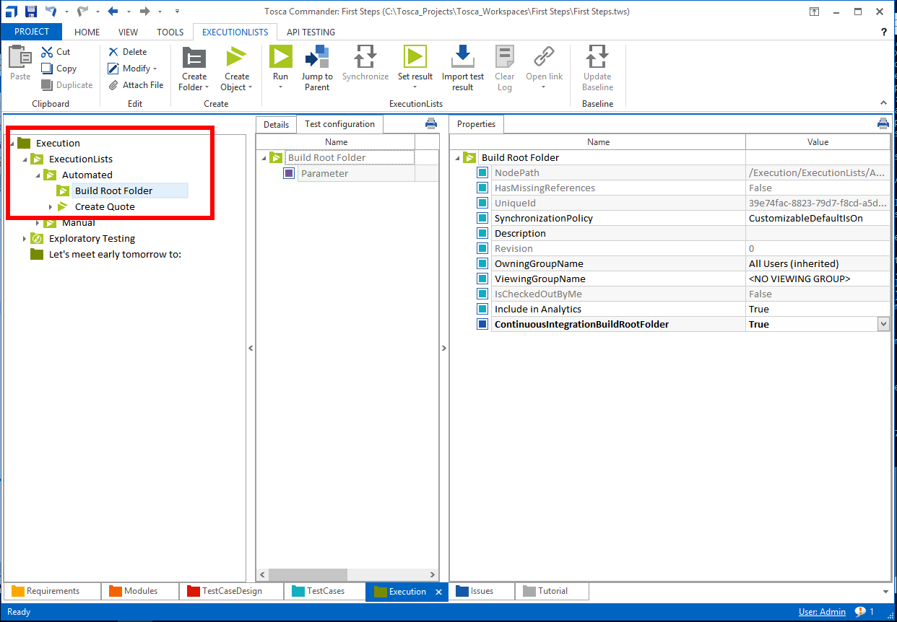Click the Jump to Parent icon
The height and width of the screenshot is (622, 897).
[x=316, y=57]
